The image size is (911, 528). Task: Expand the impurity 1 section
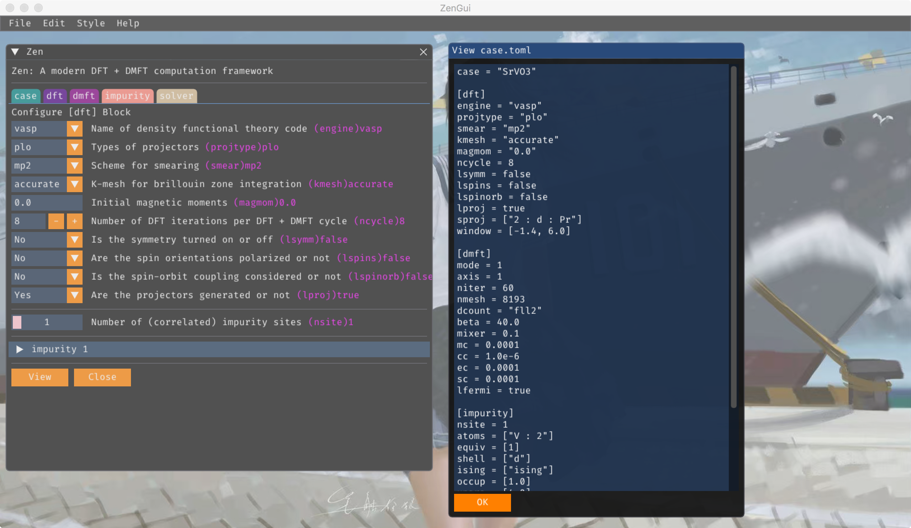click(x=219, y=349)
